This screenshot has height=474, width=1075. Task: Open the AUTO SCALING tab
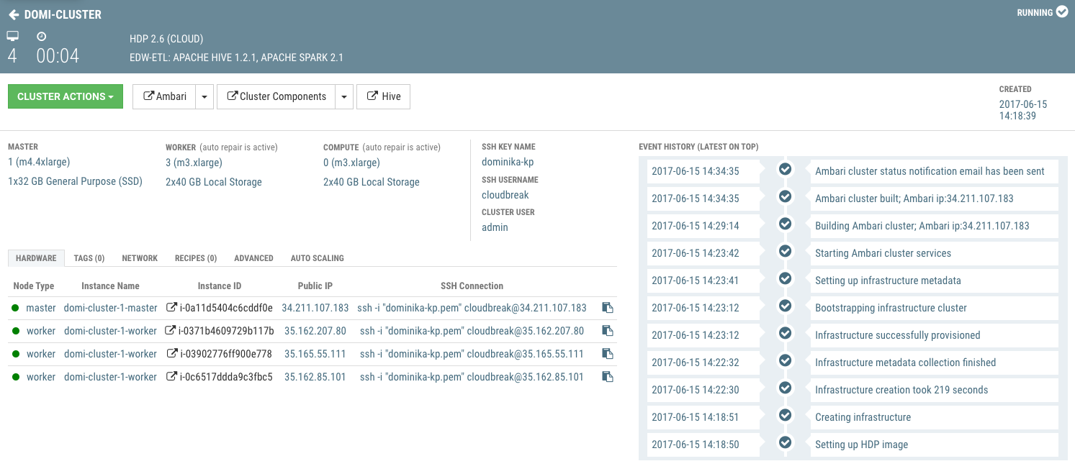(317, 257)
